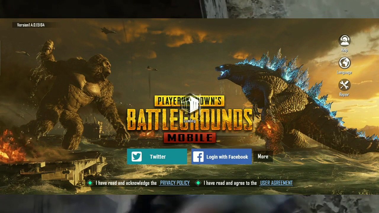Open More login options
379x213 pixels.
[x=263, y=156]
